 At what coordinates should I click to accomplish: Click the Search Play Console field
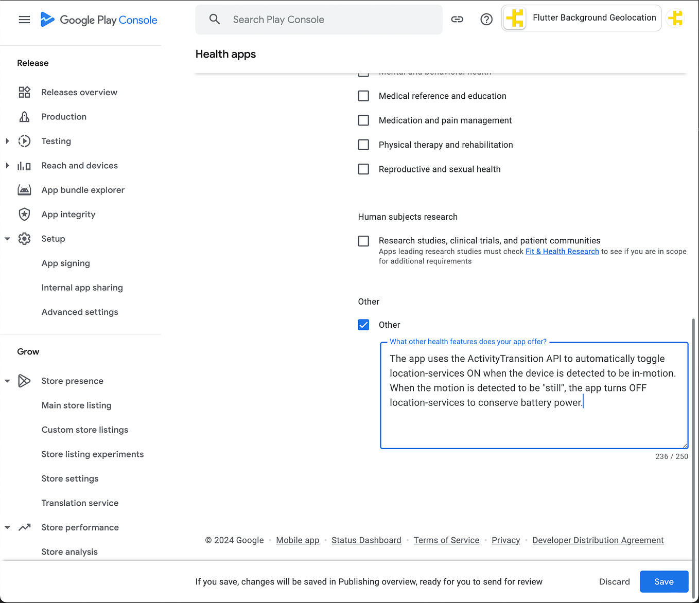coord(319,20)
